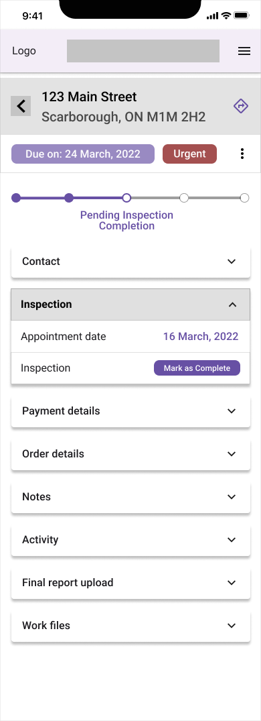Expand the Notes section
The height and width of the screenshot is (721, 261).
coord(130,496)
